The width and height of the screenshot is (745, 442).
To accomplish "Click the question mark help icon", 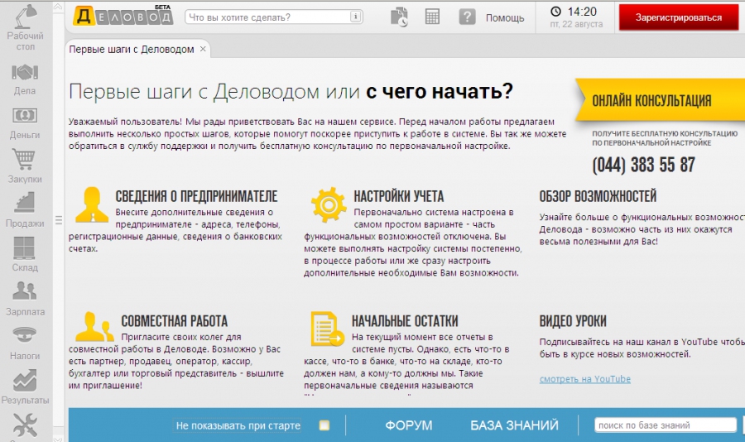I will [467, 17].
